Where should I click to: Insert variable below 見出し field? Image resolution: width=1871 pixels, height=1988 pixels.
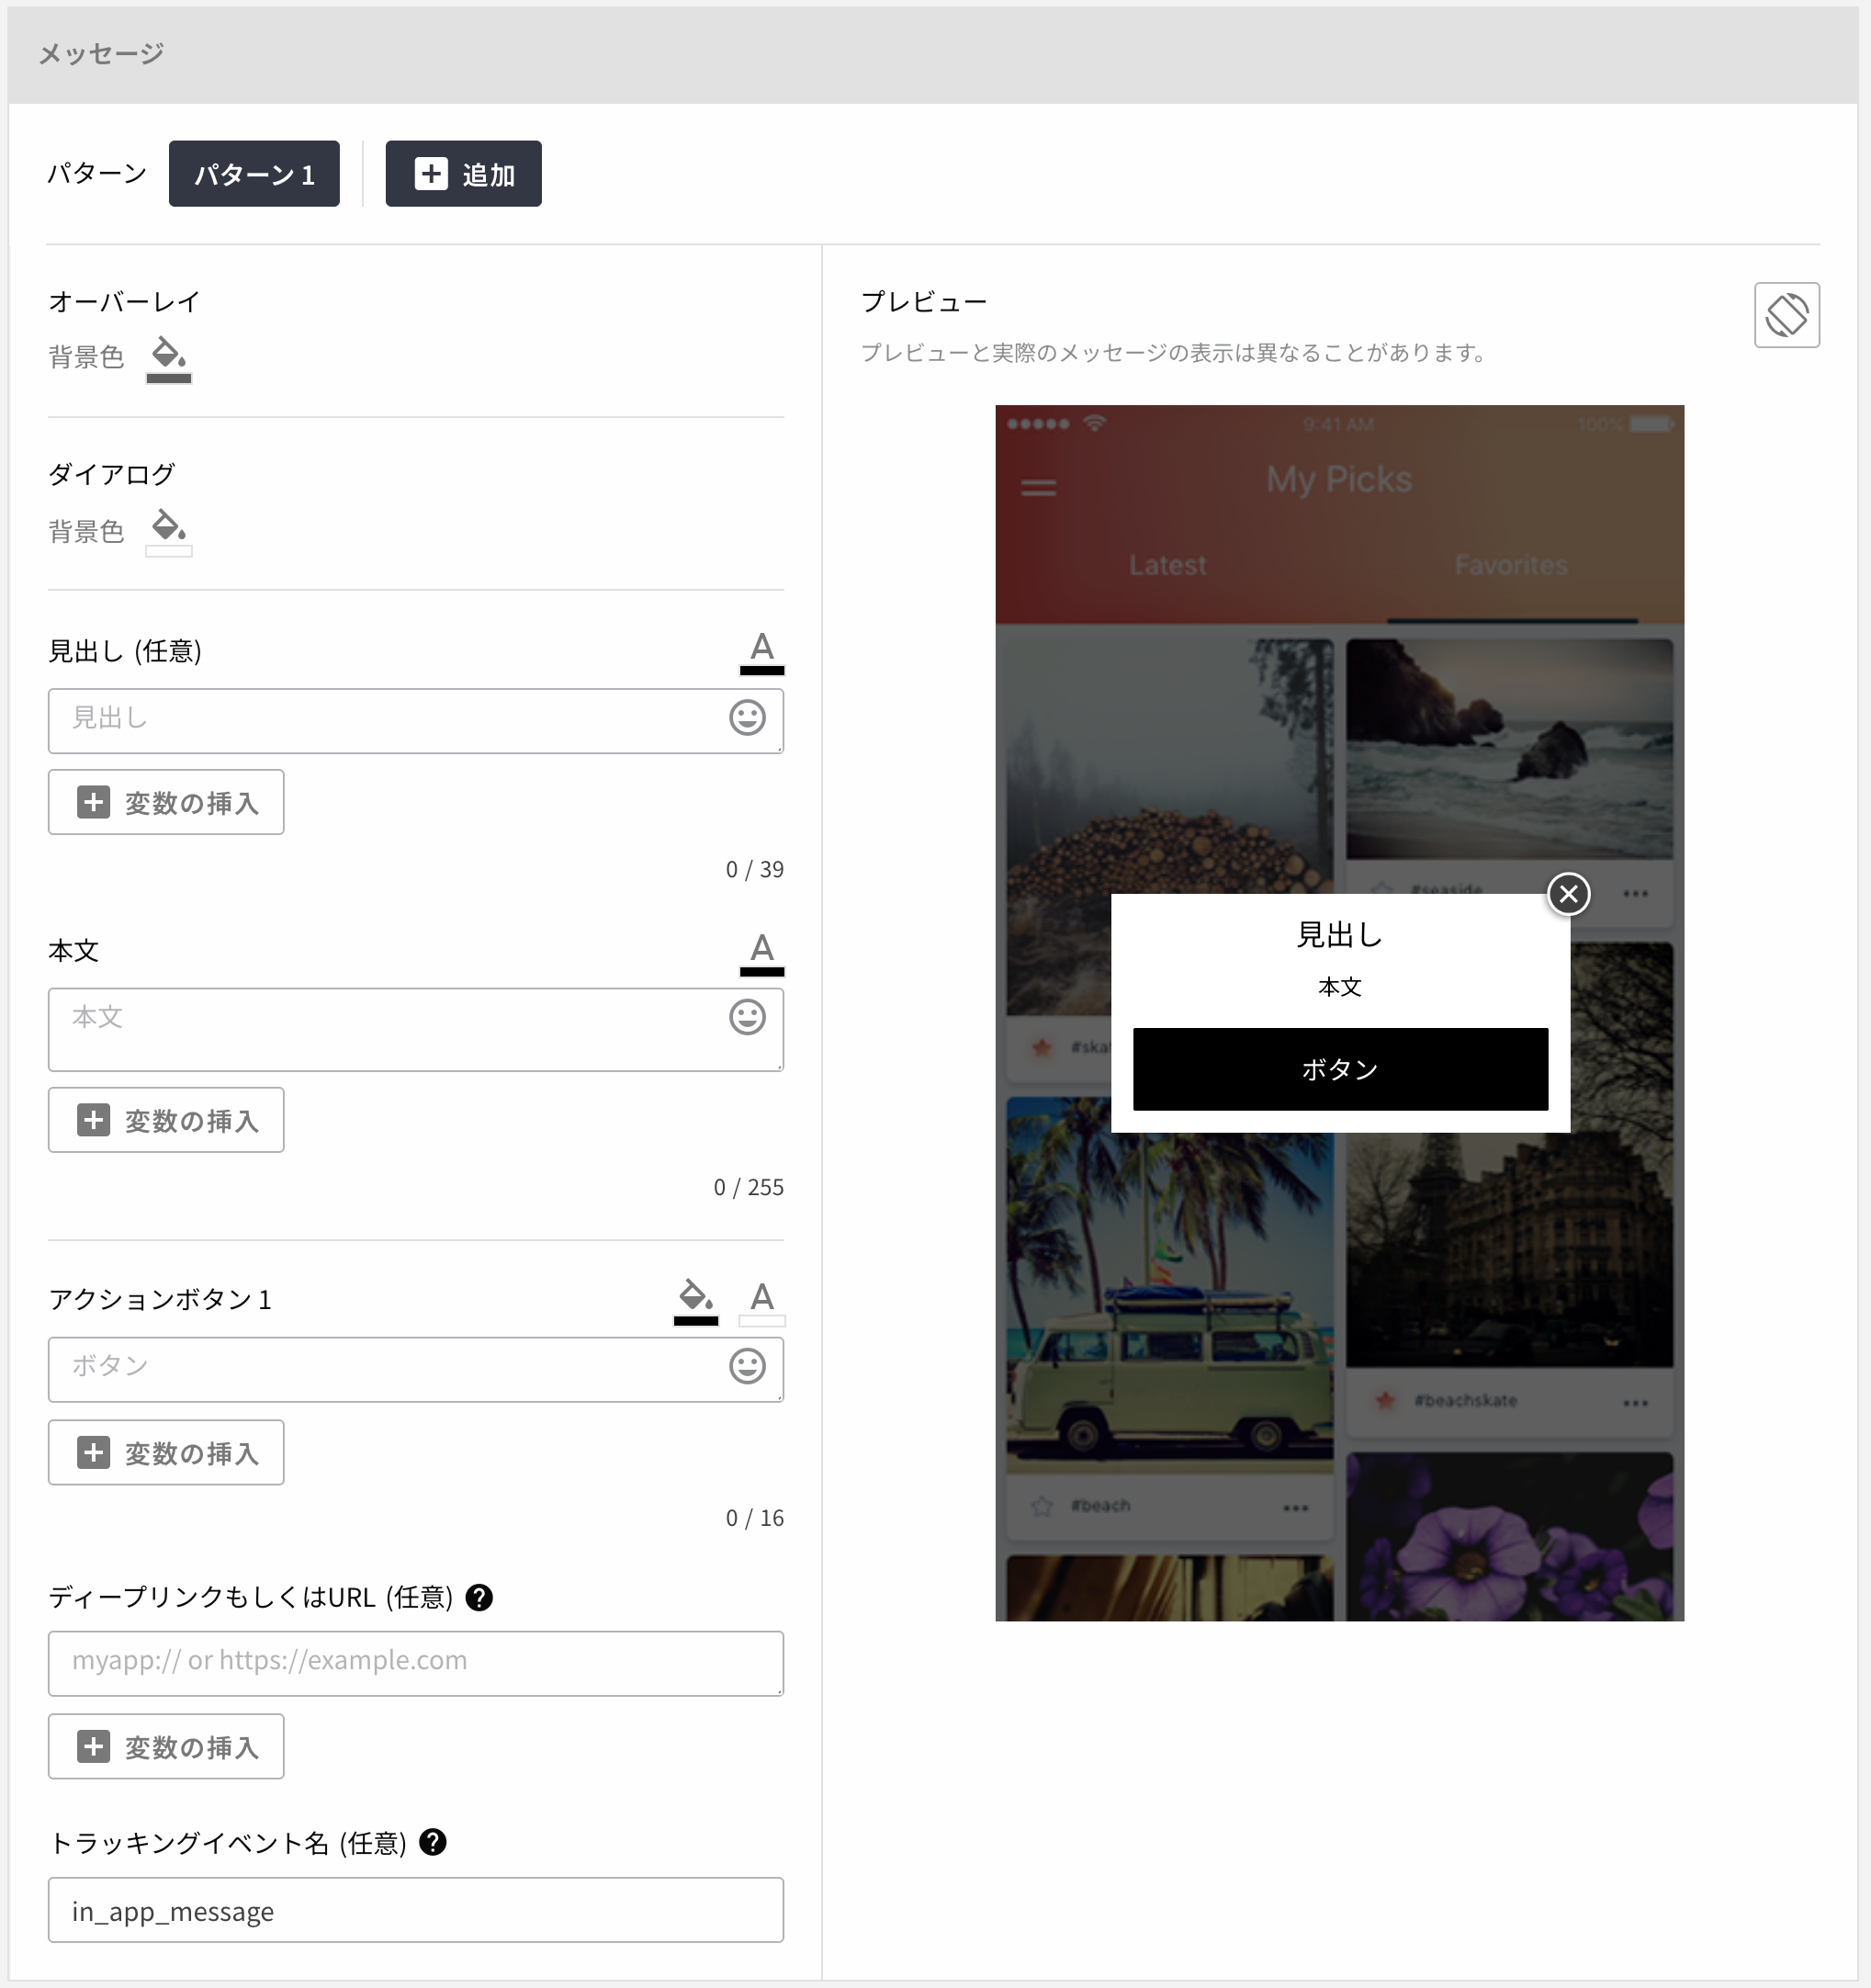(x=166, y=802)
